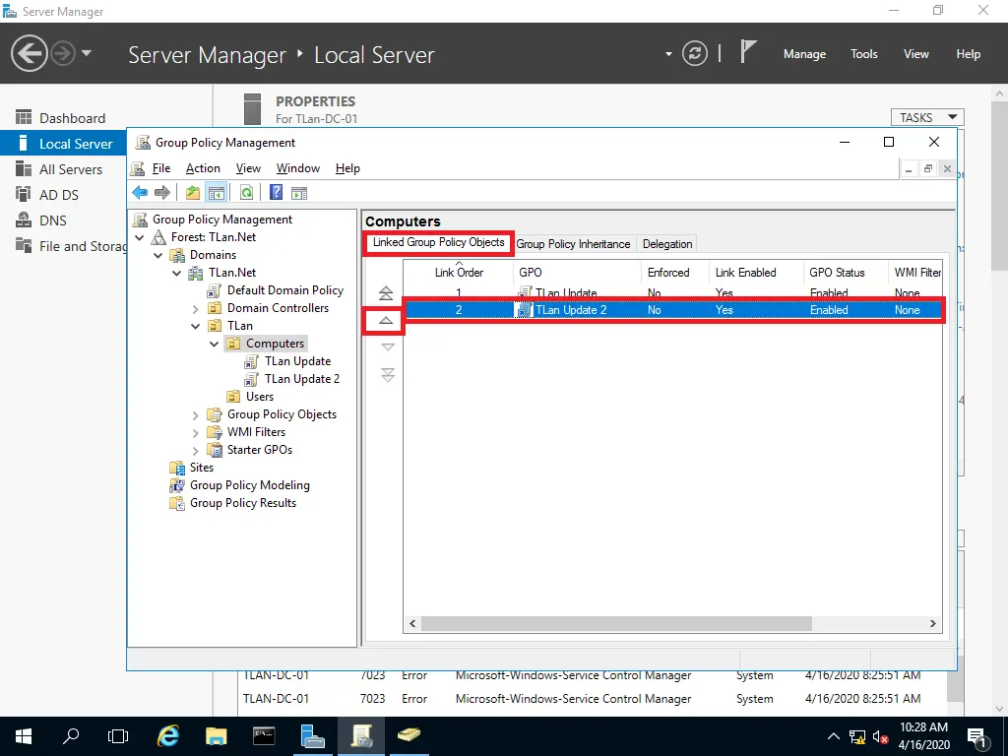The image size is (1008, 756).
Task: Move the selected link up one position
Action: pyautogui.click(x=386, y=320)
